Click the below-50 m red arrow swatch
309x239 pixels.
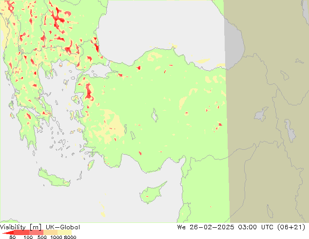click(9, 233)
